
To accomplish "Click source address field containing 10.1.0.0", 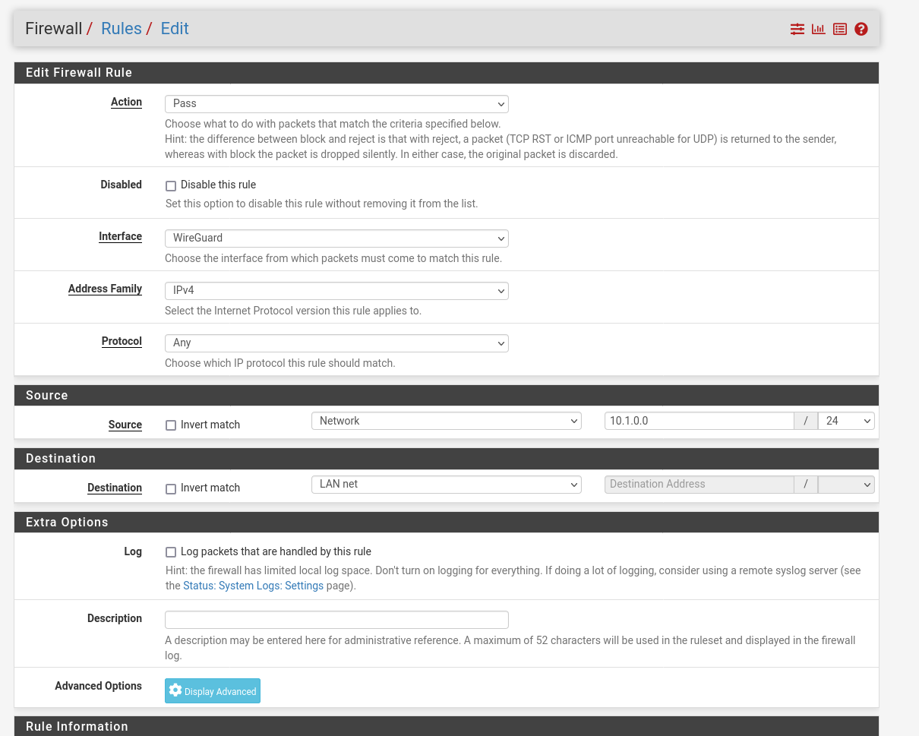I will pos(700,421).
